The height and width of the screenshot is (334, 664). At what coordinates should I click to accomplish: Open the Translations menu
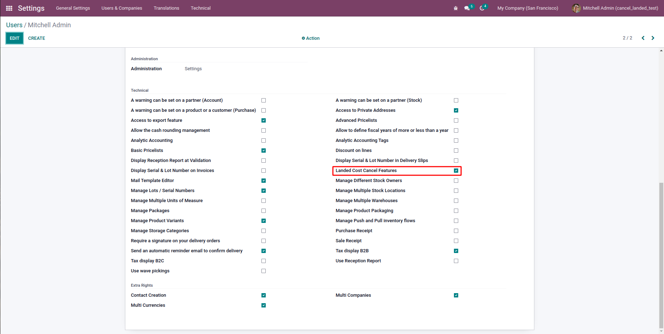pos(166,8)
